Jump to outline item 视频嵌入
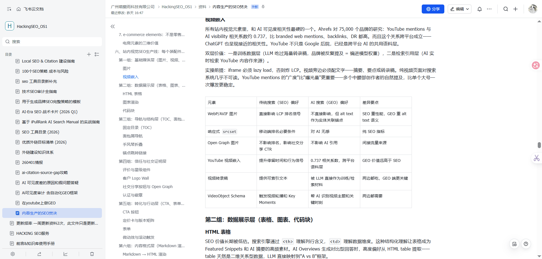 pos(130,77)
